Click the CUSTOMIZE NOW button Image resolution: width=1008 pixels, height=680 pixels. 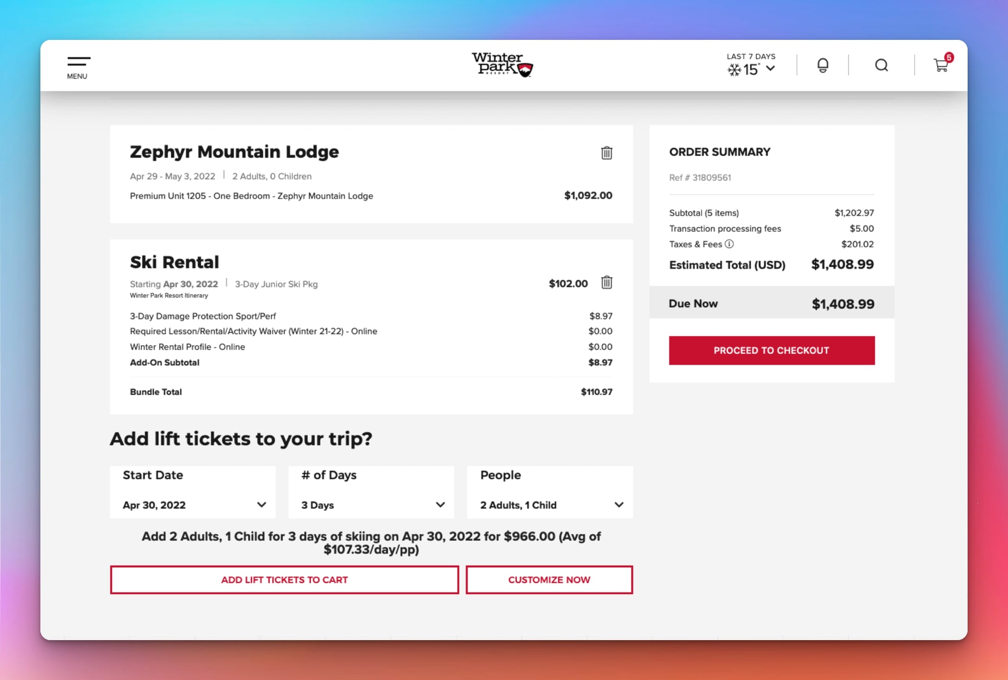click(x=549, y=579)
